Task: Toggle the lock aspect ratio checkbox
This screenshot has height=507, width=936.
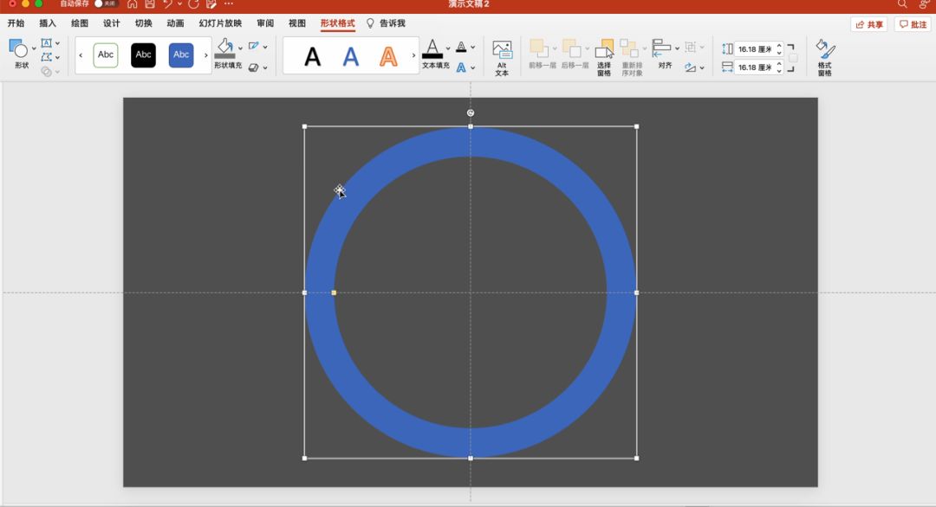Action: pos(793,58)
